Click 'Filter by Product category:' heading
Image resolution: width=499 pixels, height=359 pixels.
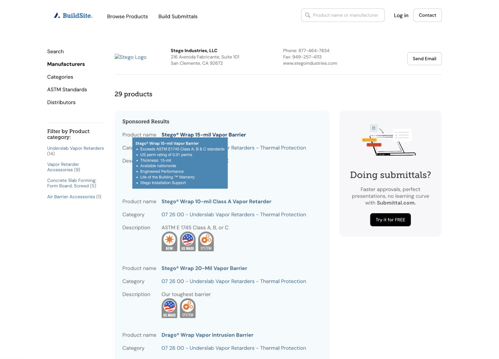(68, 134)
